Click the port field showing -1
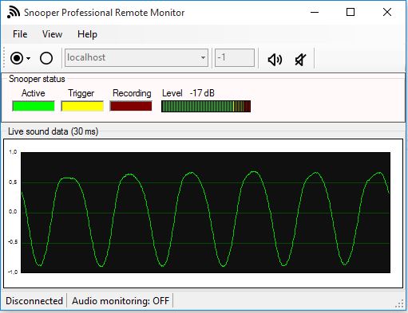This screenshot has width=408, height=313. [235, 57]
